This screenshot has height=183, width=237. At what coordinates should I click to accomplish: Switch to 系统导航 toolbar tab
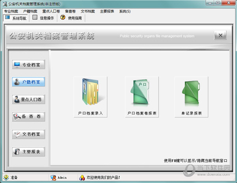[15, 18]
